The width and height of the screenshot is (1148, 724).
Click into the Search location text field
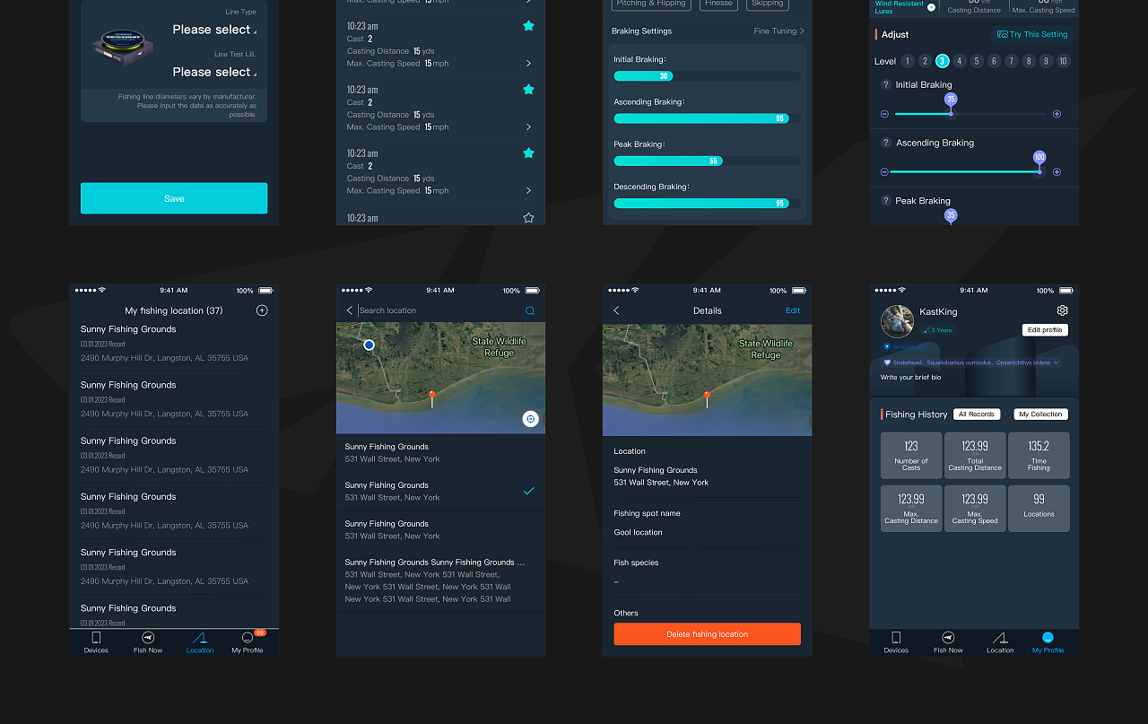coord(439,310)
